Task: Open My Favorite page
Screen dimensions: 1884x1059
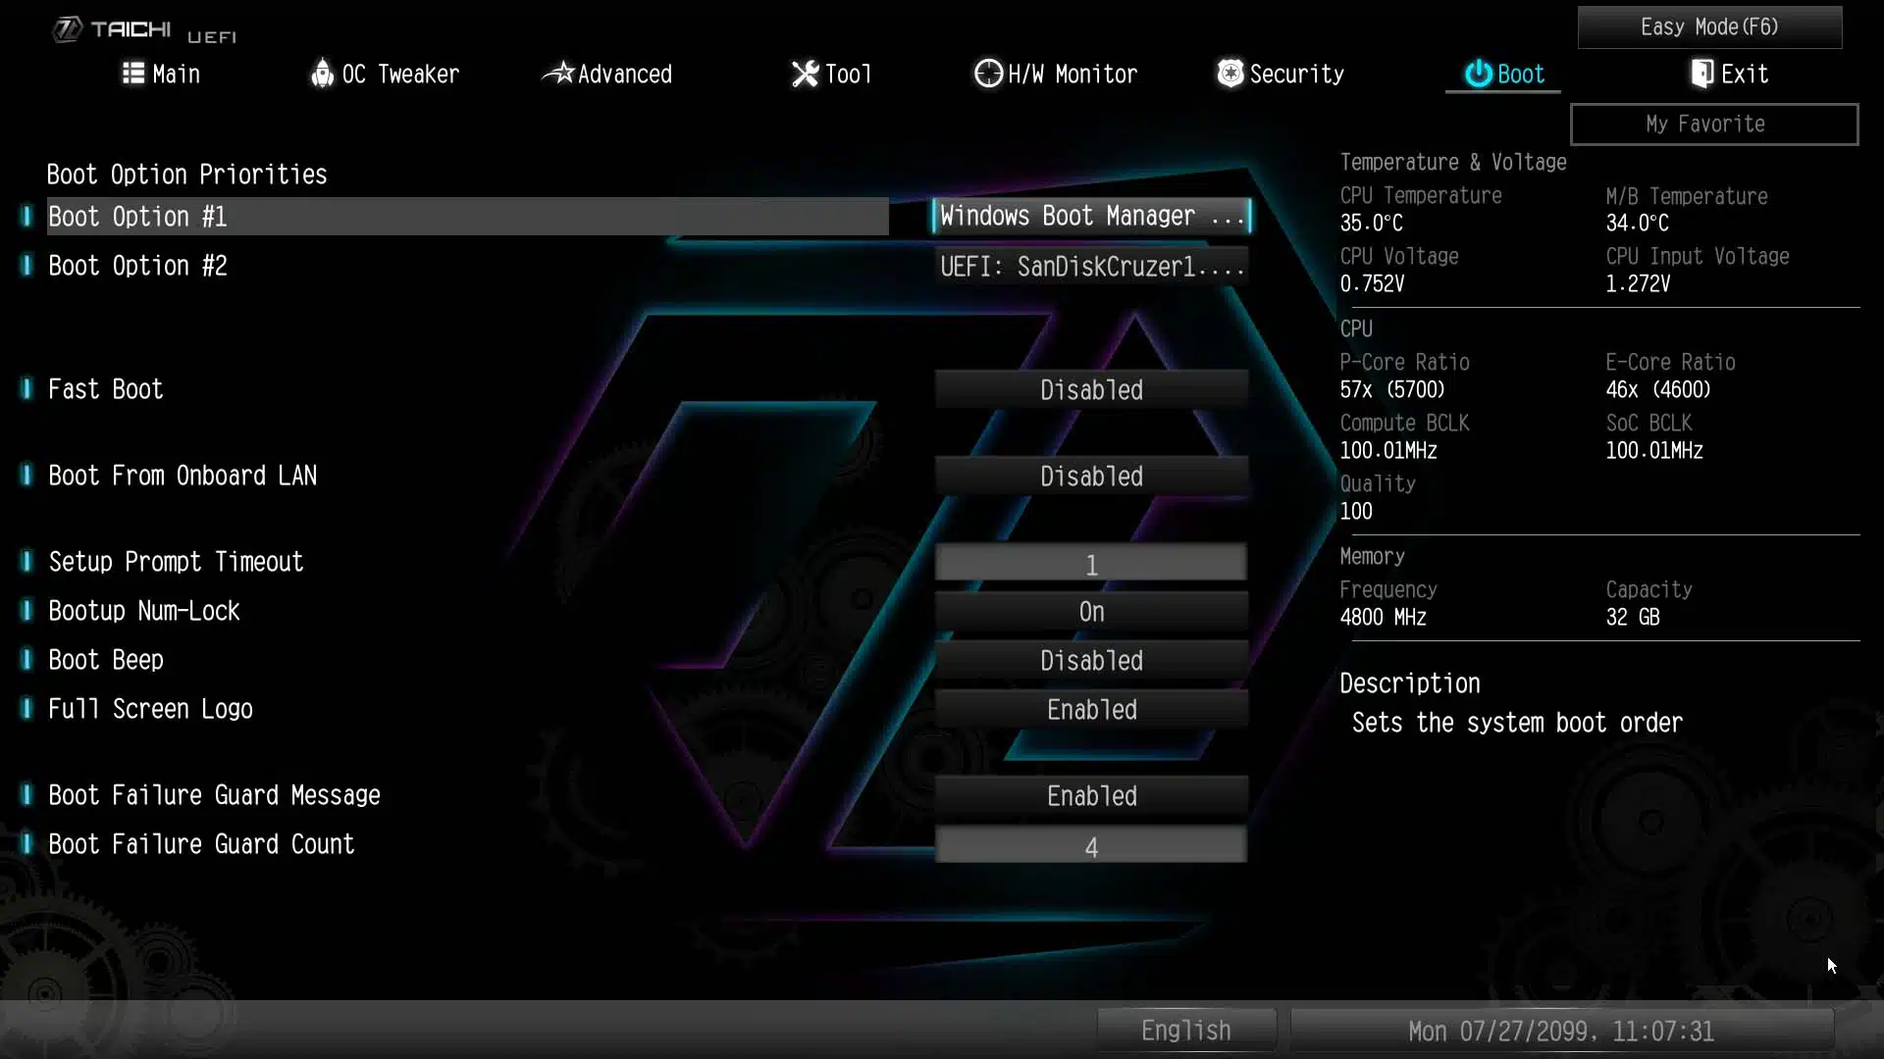Action: [1714, 125]
